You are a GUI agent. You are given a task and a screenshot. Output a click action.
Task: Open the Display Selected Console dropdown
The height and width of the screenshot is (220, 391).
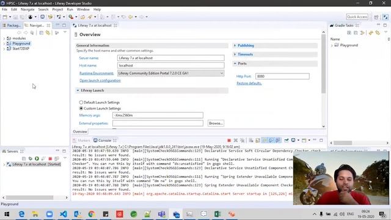tap(298, 140)
